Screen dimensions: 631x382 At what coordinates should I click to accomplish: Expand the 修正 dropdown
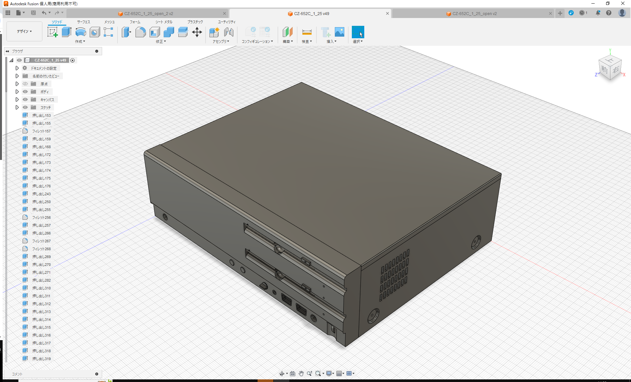pos(160,41)
